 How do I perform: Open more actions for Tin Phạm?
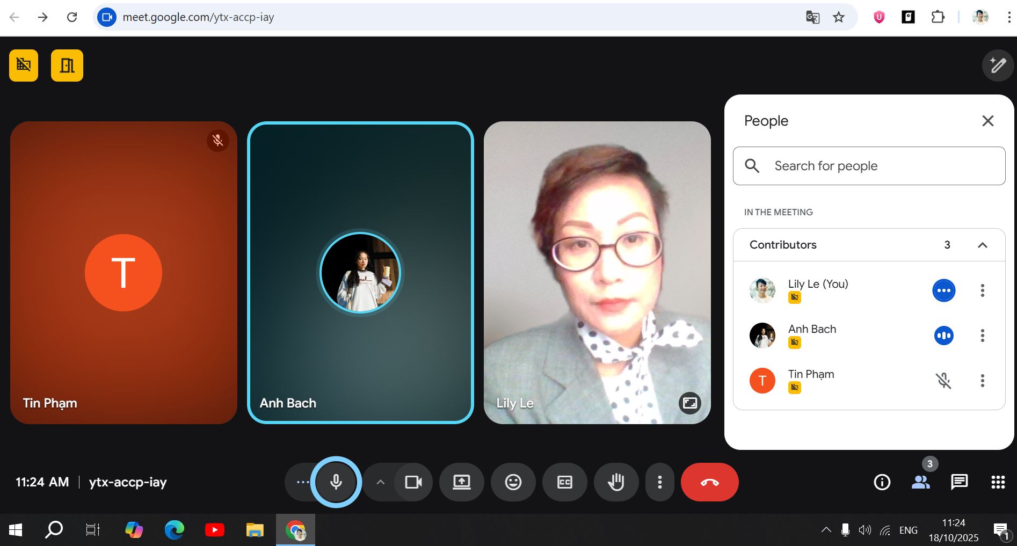982,381
